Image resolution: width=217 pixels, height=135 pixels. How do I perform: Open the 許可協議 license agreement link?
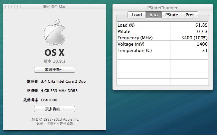click(66, 123)
